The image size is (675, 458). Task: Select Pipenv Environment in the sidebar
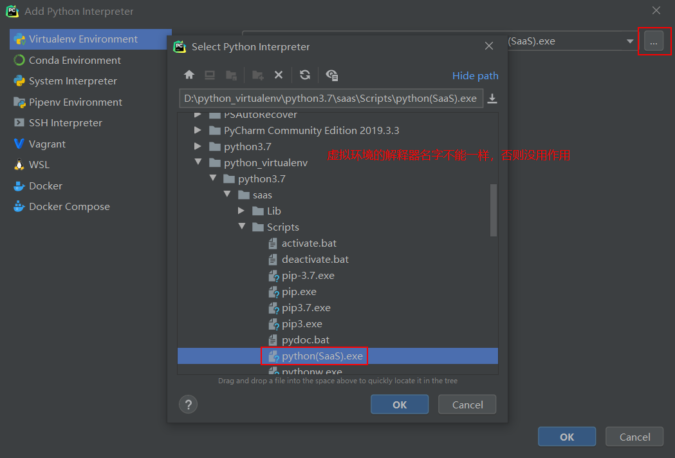[x=88, y=102]
